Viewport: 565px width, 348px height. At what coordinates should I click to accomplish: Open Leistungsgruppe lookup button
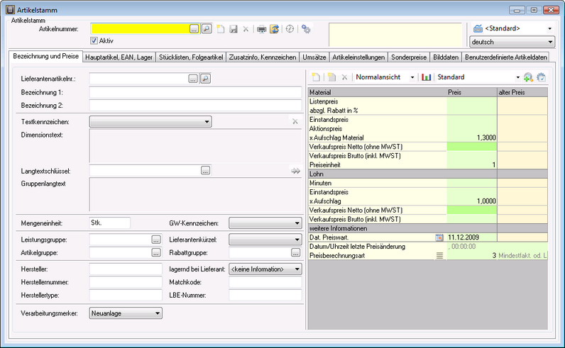point(156,240)
